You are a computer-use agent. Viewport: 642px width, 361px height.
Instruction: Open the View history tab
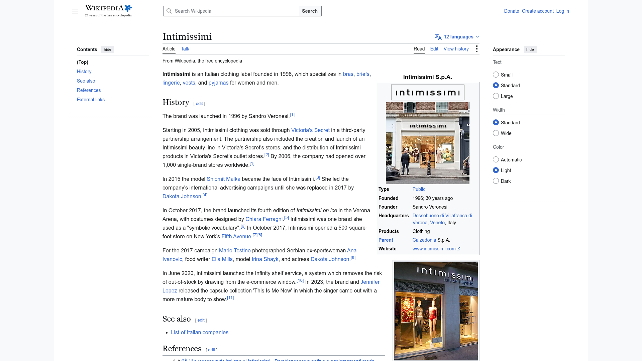coord(456,49)
